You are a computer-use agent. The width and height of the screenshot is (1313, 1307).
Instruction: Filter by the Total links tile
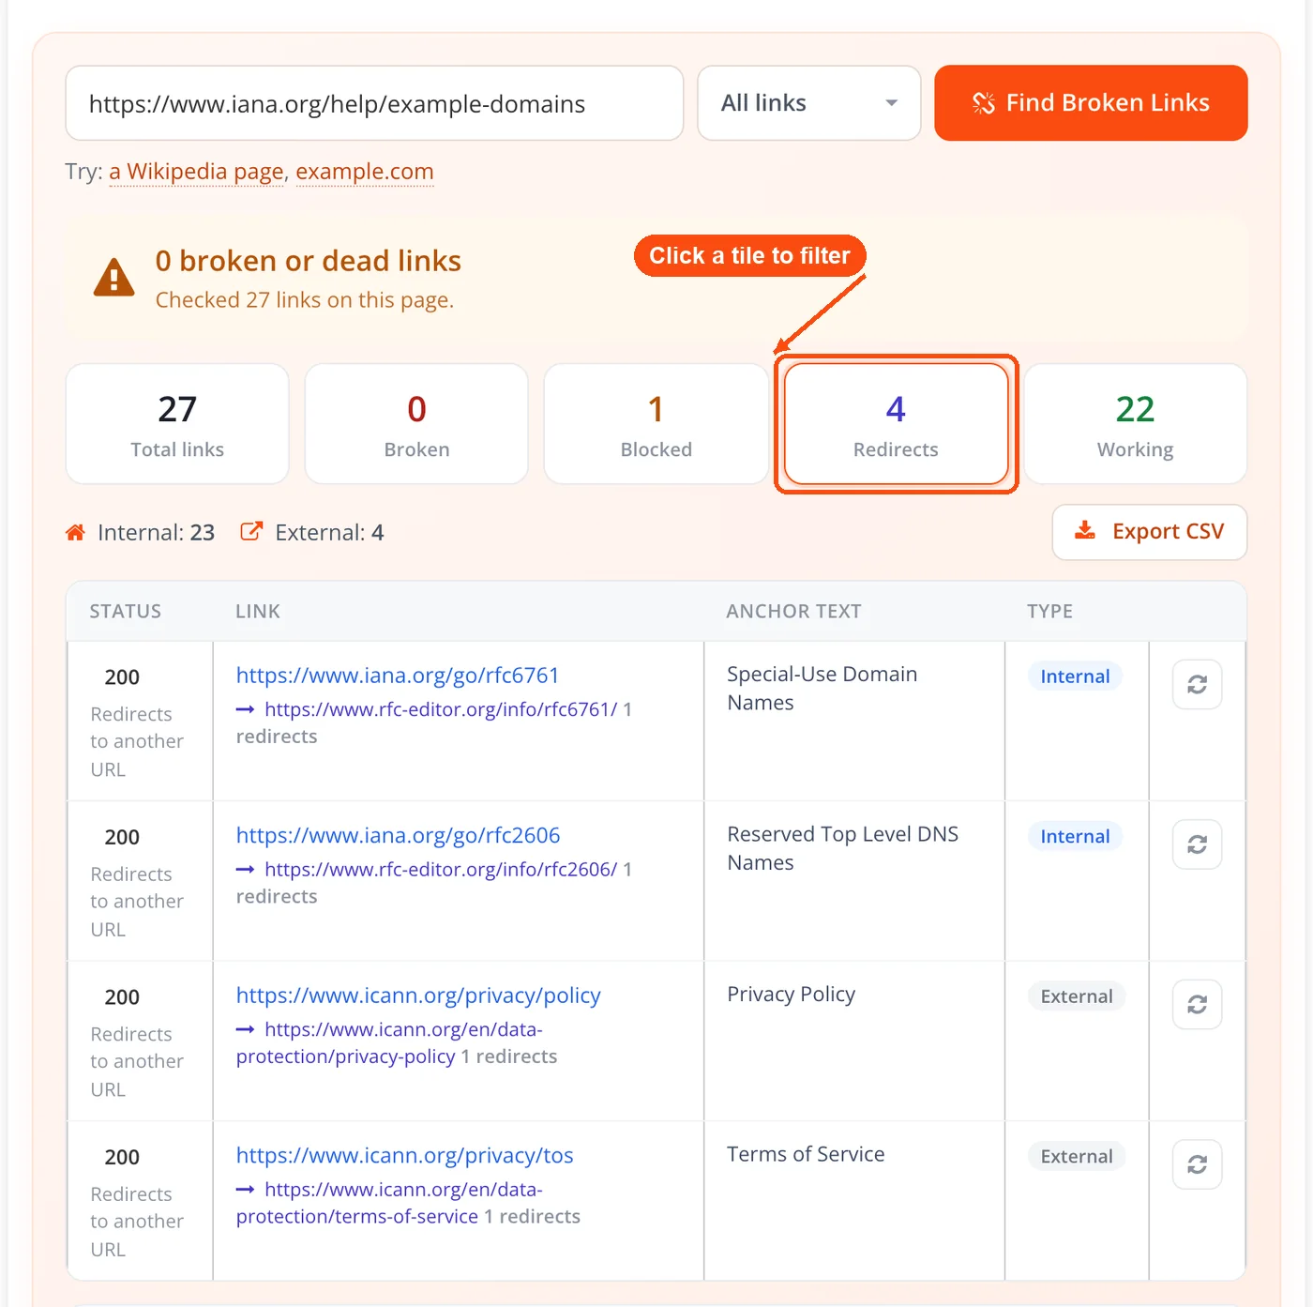pos(177,424)
